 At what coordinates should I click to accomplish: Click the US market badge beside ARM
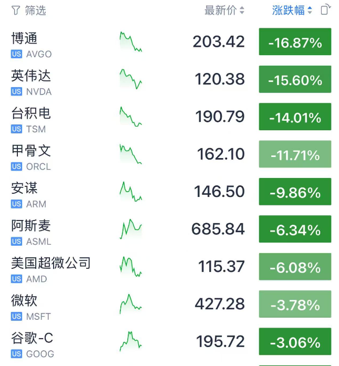[x=16, y=204]
